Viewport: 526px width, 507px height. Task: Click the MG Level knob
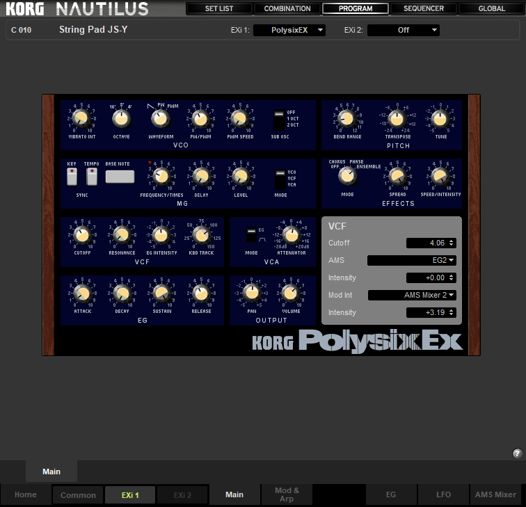tap(241, 177)
